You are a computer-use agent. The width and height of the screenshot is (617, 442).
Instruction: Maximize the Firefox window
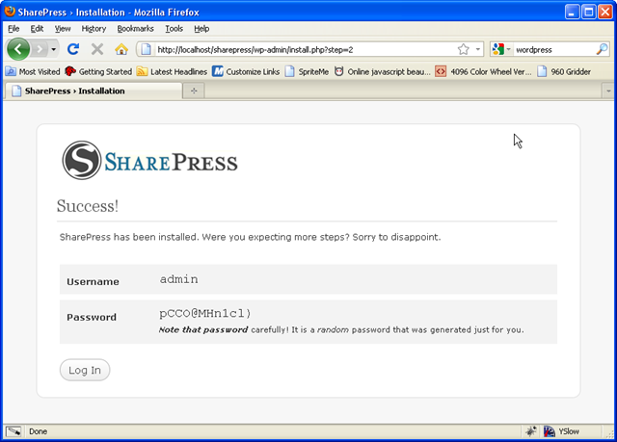point(589,12)
